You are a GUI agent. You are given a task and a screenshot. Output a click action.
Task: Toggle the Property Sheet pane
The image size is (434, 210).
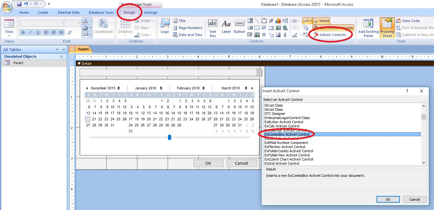387,27
